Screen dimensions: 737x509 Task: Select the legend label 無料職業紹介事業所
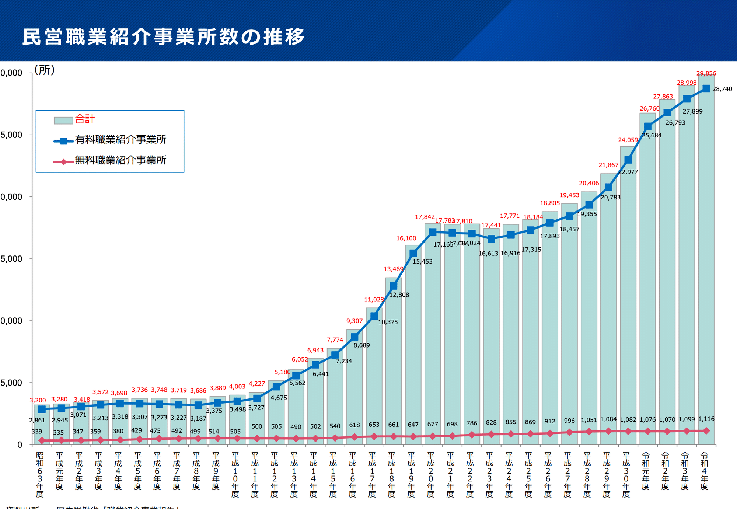[x=120, y=160]
